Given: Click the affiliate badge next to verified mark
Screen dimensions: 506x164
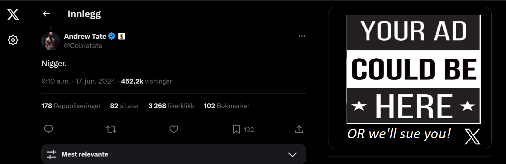Looking at the screenshot, I should [122, 36].
